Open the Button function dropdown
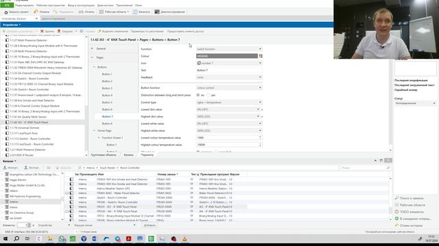Viewport: 439px width, 246px height. pyautogui.click(x=229, y=88)
